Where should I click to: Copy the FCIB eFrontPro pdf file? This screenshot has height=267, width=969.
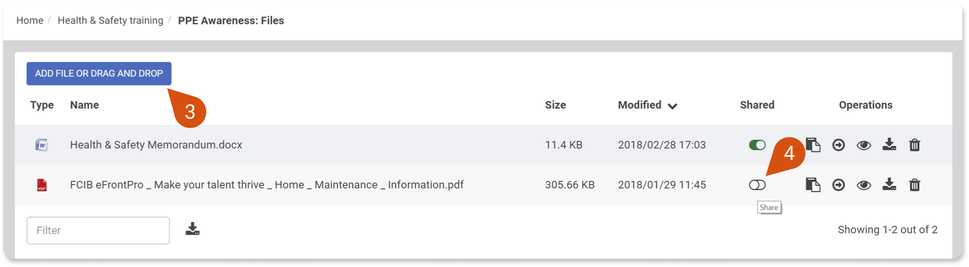[813, 185]
